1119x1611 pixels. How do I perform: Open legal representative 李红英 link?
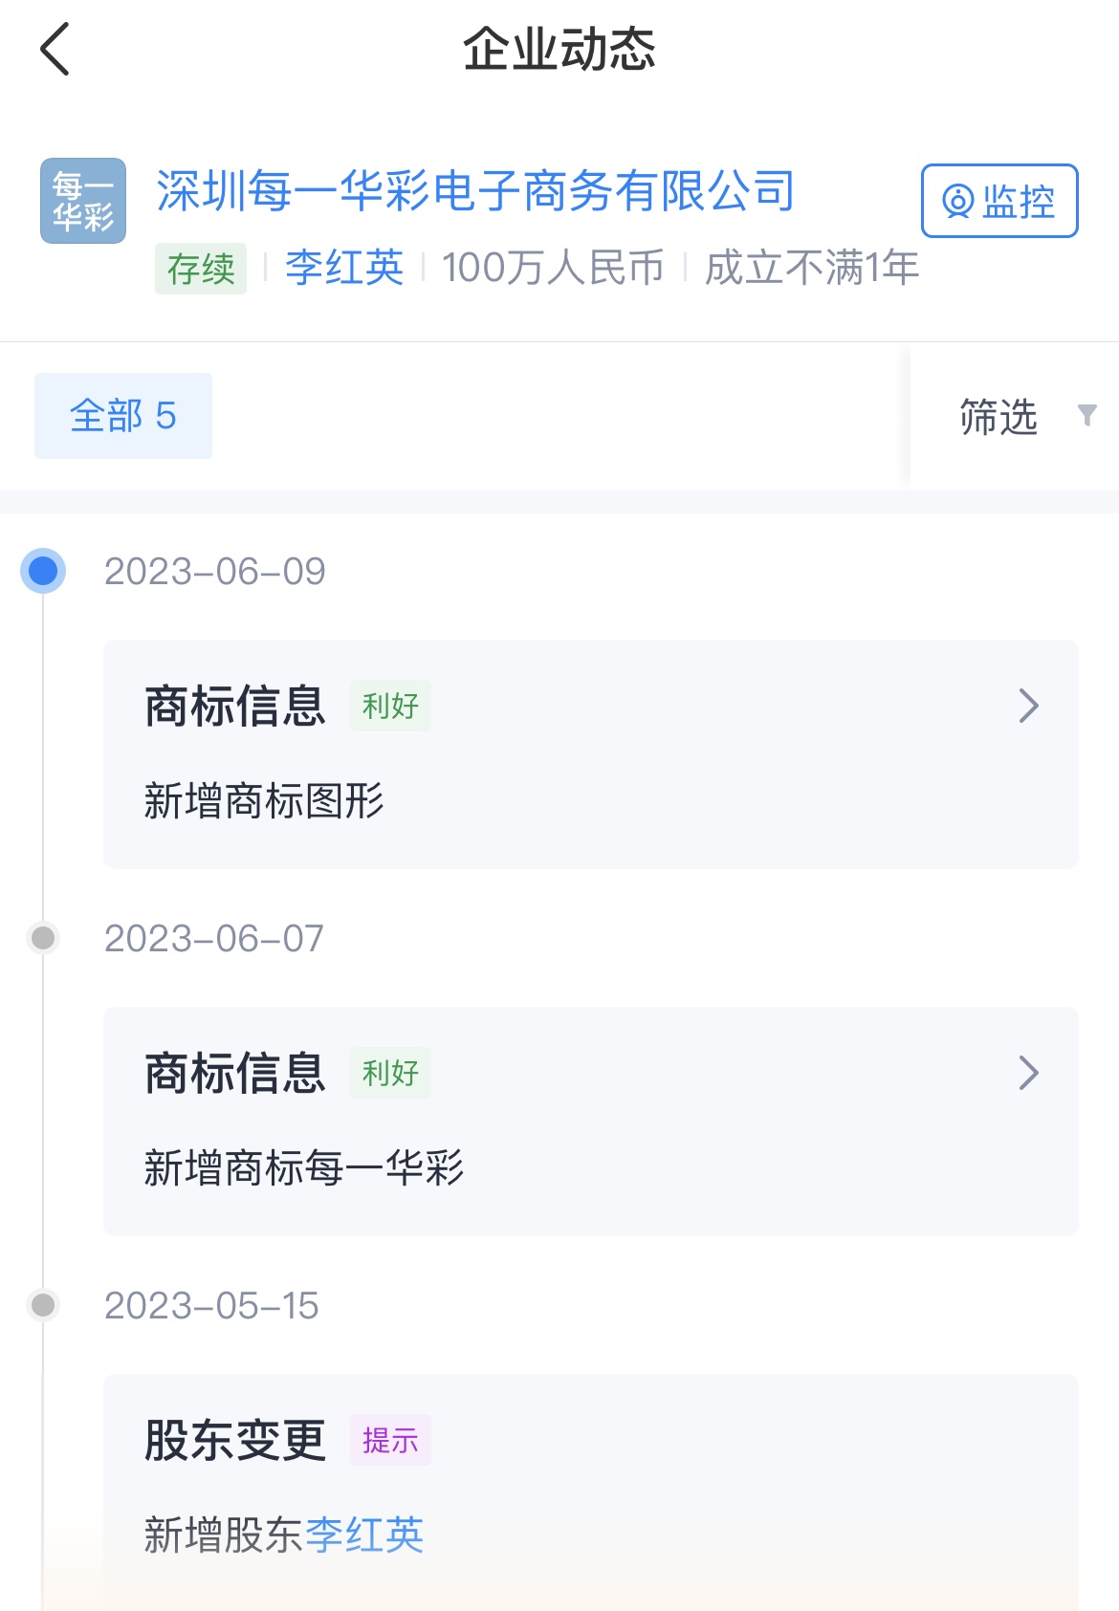344,268
